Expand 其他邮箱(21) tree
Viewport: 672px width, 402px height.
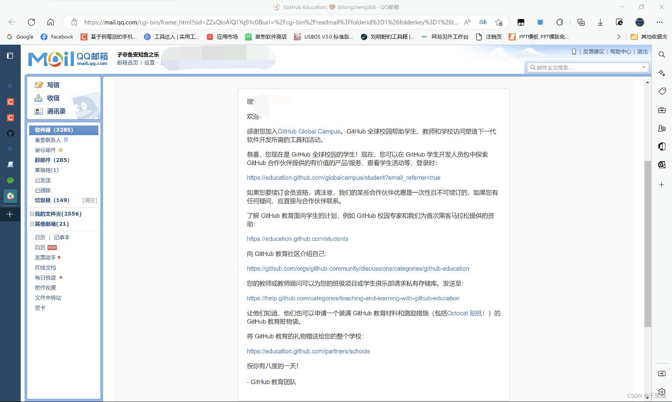click(32, 224)
